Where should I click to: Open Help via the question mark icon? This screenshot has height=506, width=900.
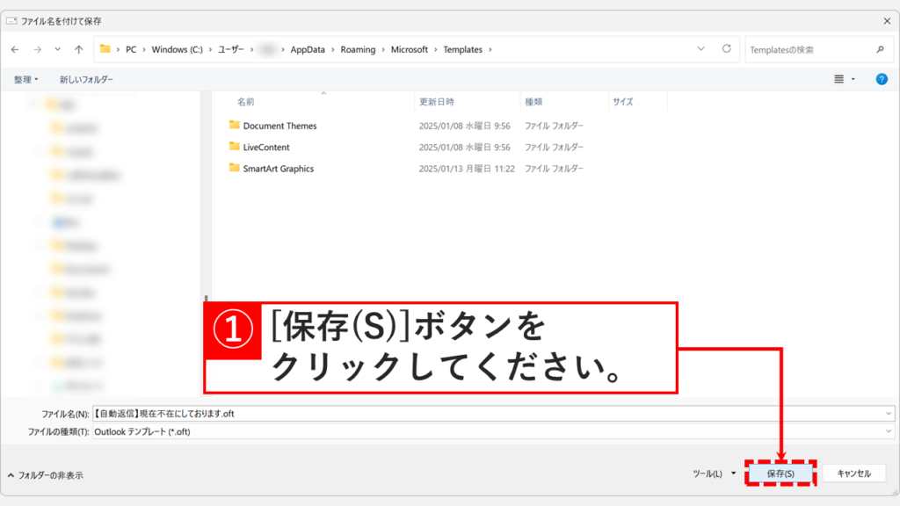(x=881, y=79)
